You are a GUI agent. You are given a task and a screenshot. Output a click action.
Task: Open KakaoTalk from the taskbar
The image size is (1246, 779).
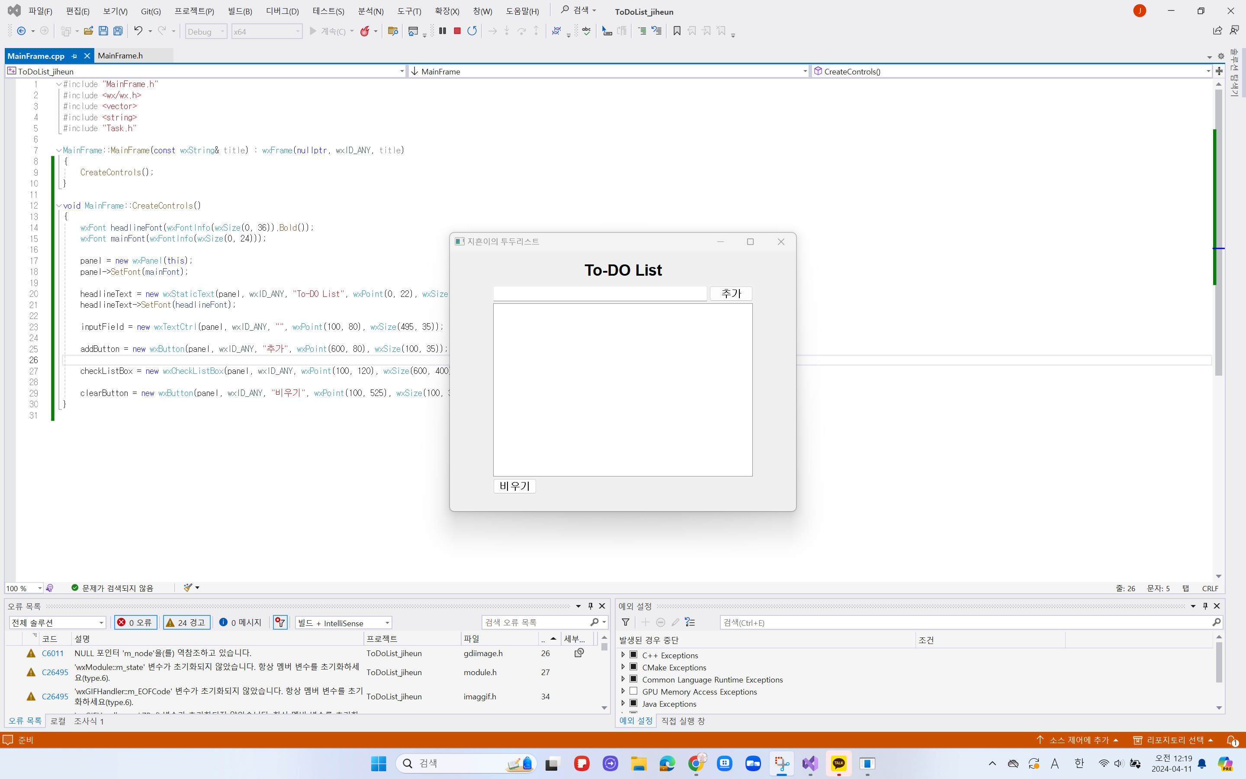point(839,763)
